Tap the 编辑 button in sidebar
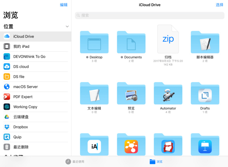This screenshot has height=167, width=228. click(x=64, y=5)
